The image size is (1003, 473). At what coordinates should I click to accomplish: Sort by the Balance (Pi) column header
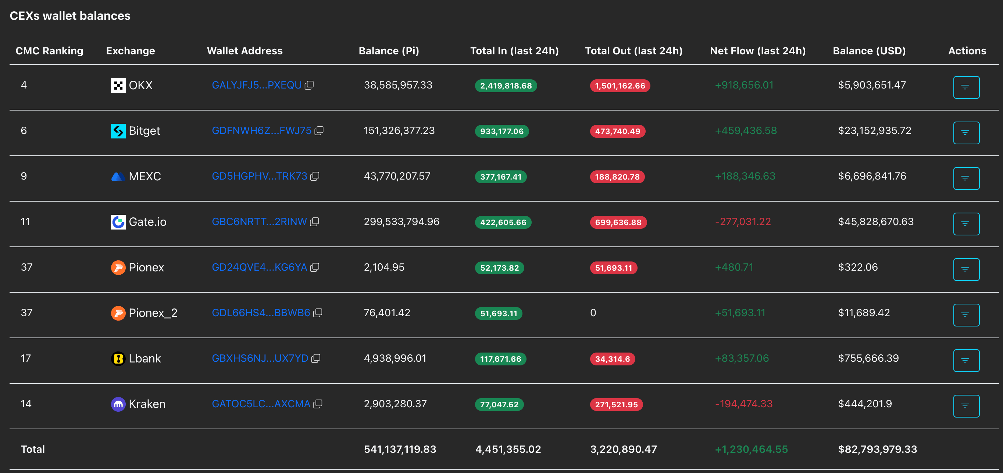[x=389, y=51]
